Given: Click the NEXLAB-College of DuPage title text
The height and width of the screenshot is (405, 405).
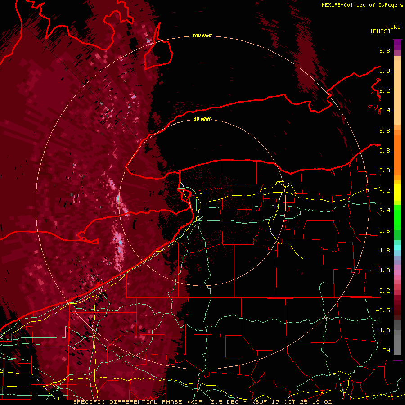Looking at the screenshot, I should tap(362, 5).
